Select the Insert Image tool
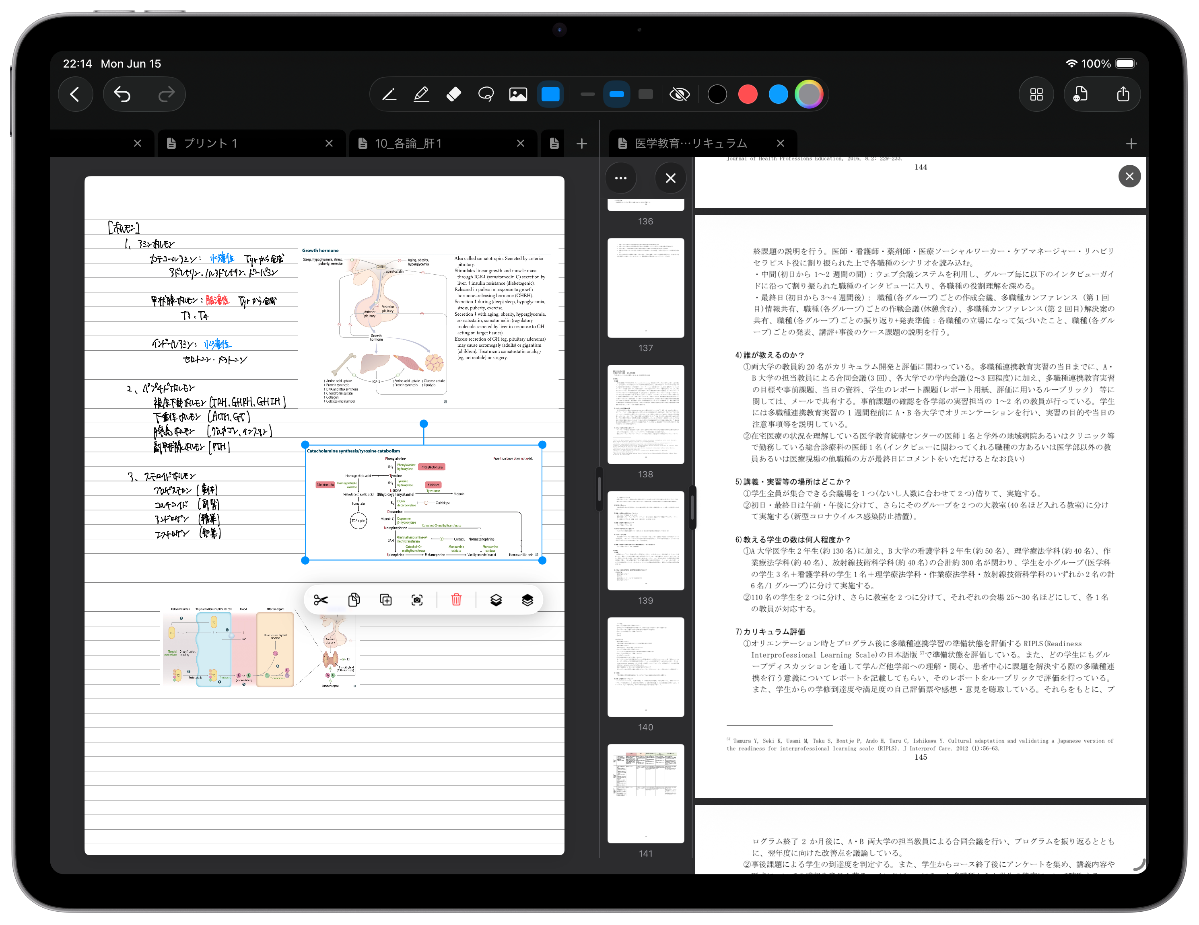This screenshot has width=1199, height=925. pos(518,95)
